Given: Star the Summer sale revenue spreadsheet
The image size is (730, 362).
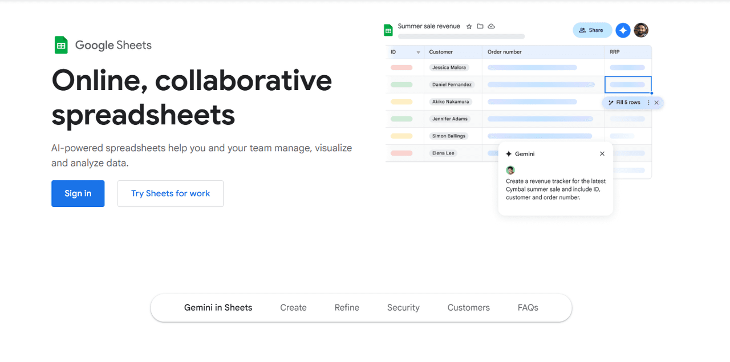Looking at the screenshot, I should pyautogui.click(x=469, y=26).
